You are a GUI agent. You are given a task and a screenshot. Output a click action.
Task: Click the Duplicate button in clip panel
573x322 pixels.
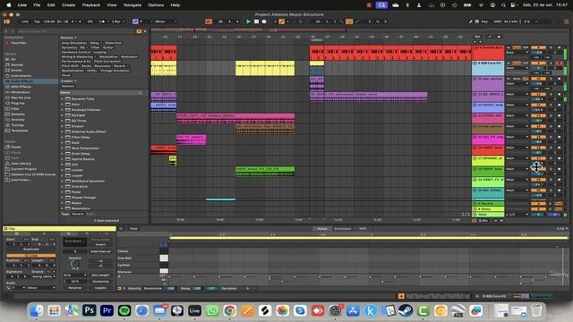(31, 249)
